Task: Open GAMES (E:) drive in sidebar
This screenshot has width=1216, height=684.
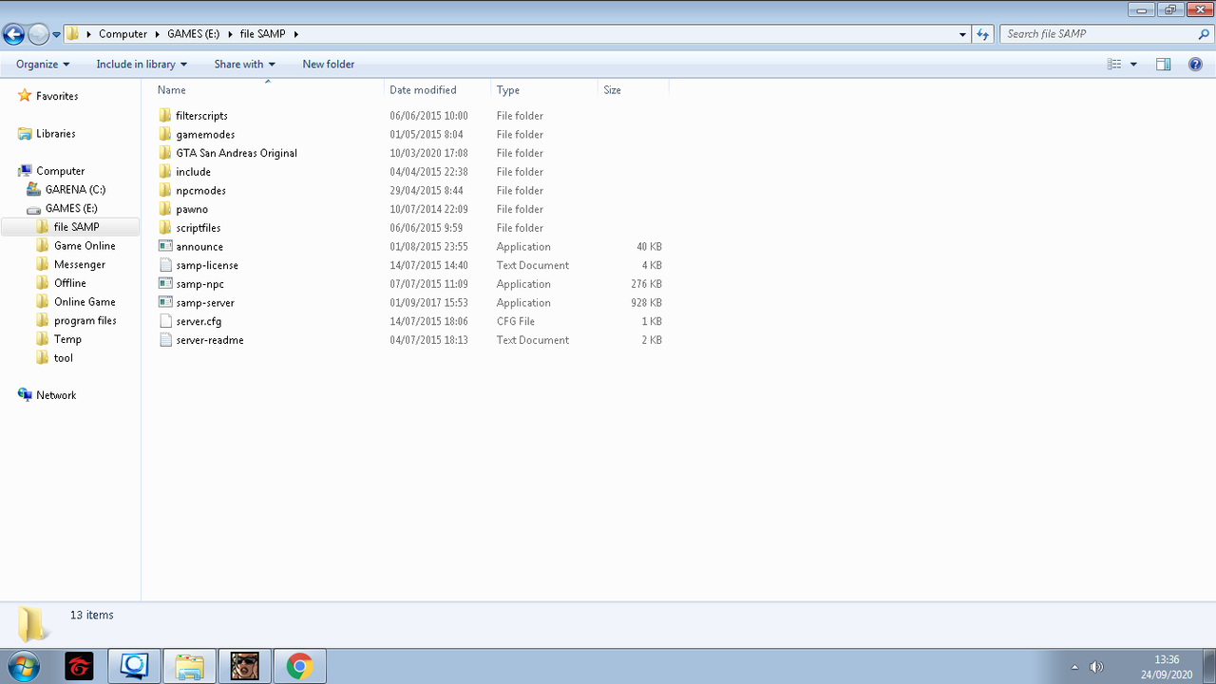Action: [71, 208]
